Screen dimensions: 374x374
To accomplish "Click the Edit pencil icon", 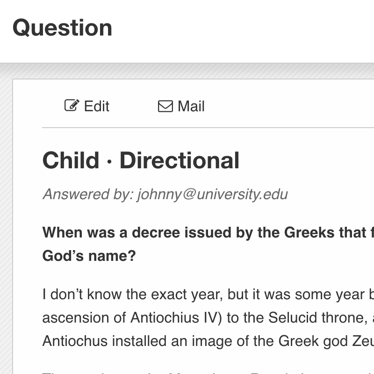I will click(x=72, y=106).
